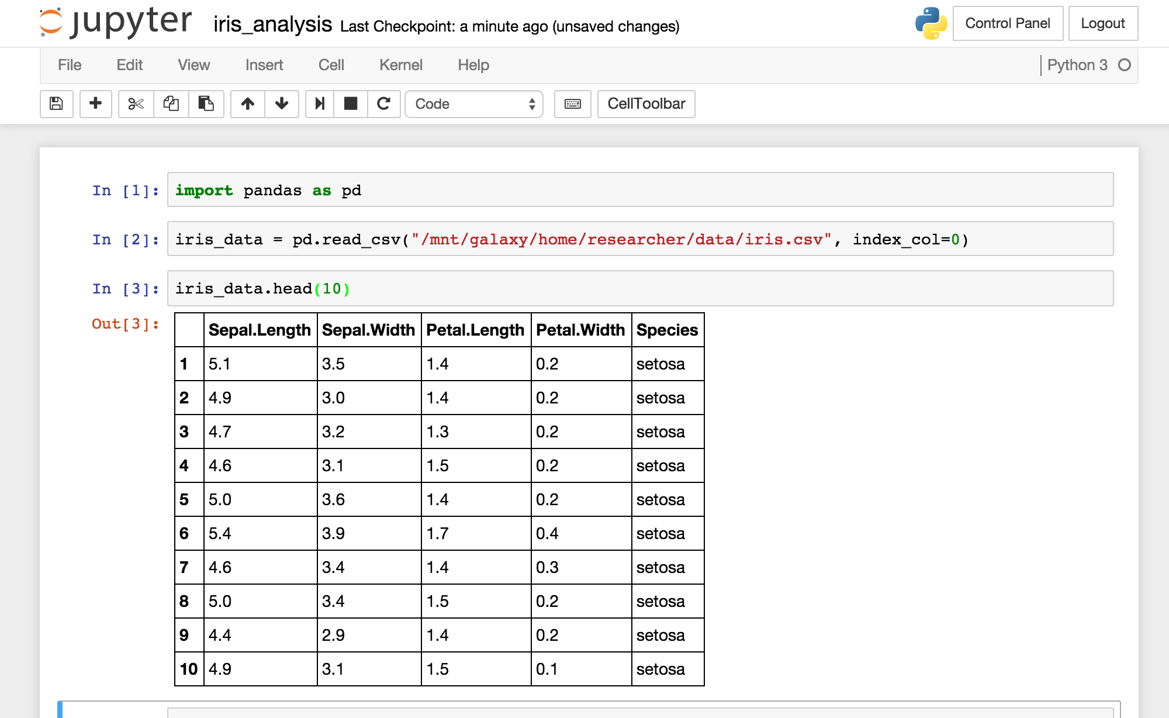
Task: Open the File menu
Action: coord(70,65)
